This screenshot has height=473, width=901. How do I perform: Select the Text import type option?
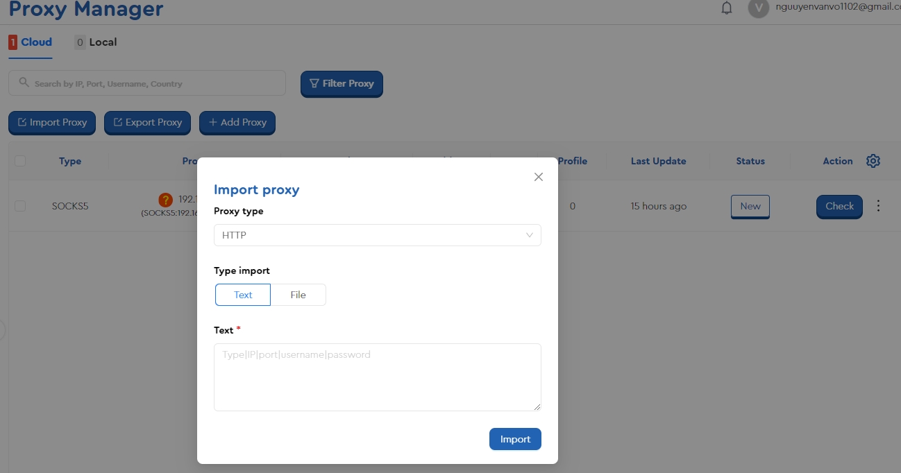tap(243, 295)
